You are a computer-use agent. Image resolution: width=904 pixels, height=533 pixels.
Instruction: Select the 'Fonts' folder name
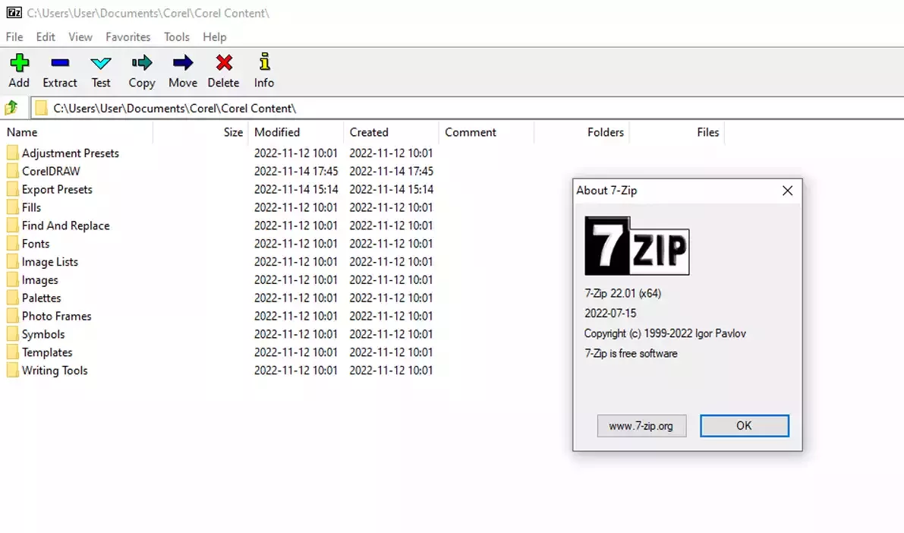click(36, 244)
